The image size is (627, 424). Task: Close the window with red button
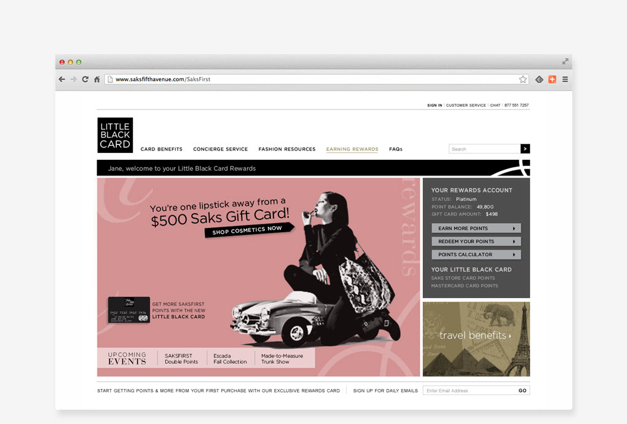pyautogui.click(x=62, y=62)
